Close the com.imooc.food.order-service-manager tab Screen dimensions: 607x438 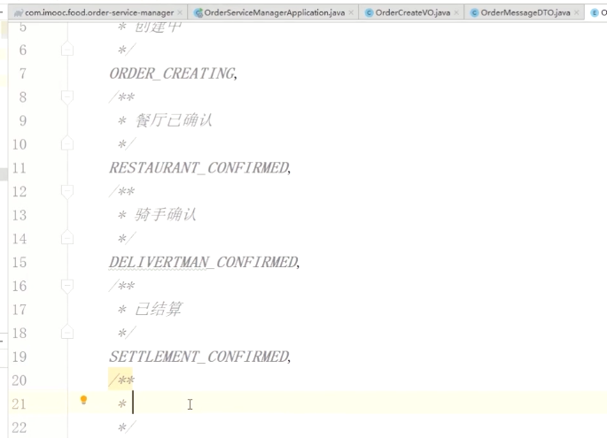[180, 12]
